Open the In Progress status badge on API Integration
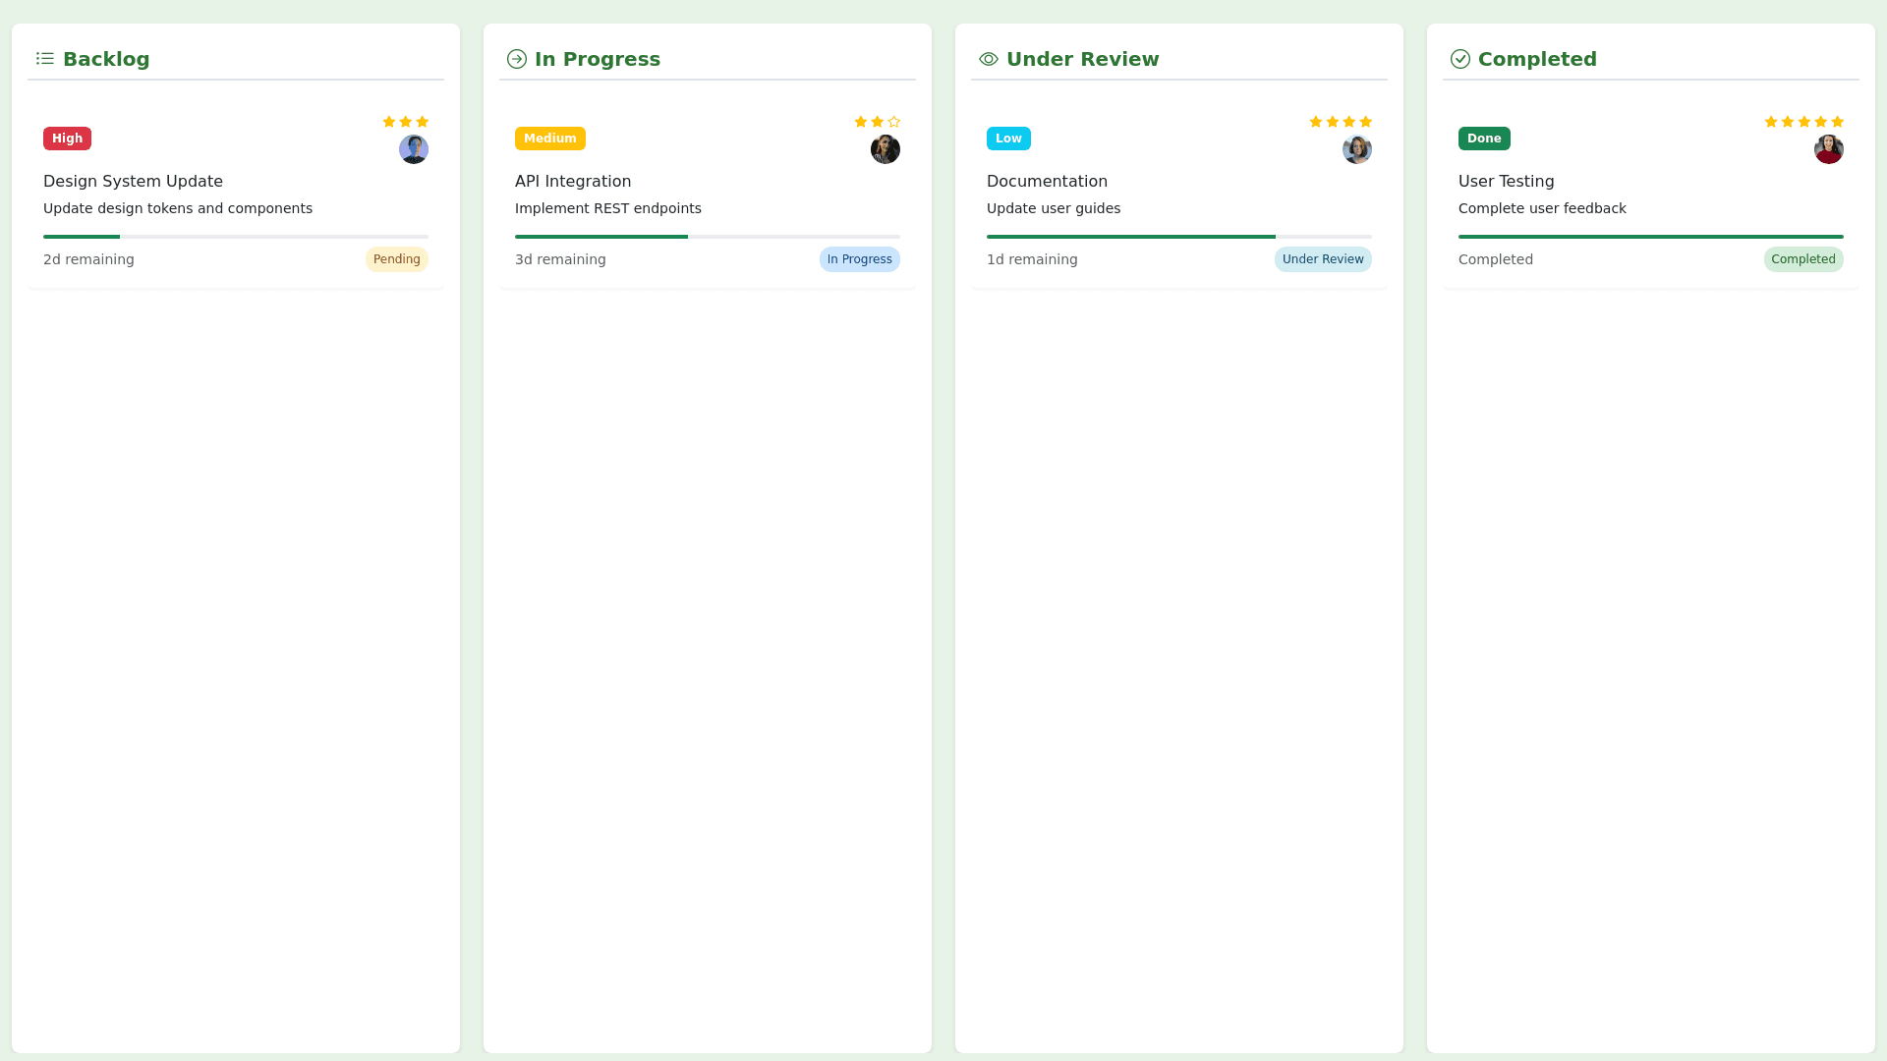The width and height of the screenshot is (1887, 1061). pyautogui.click(x=859, y=259)
